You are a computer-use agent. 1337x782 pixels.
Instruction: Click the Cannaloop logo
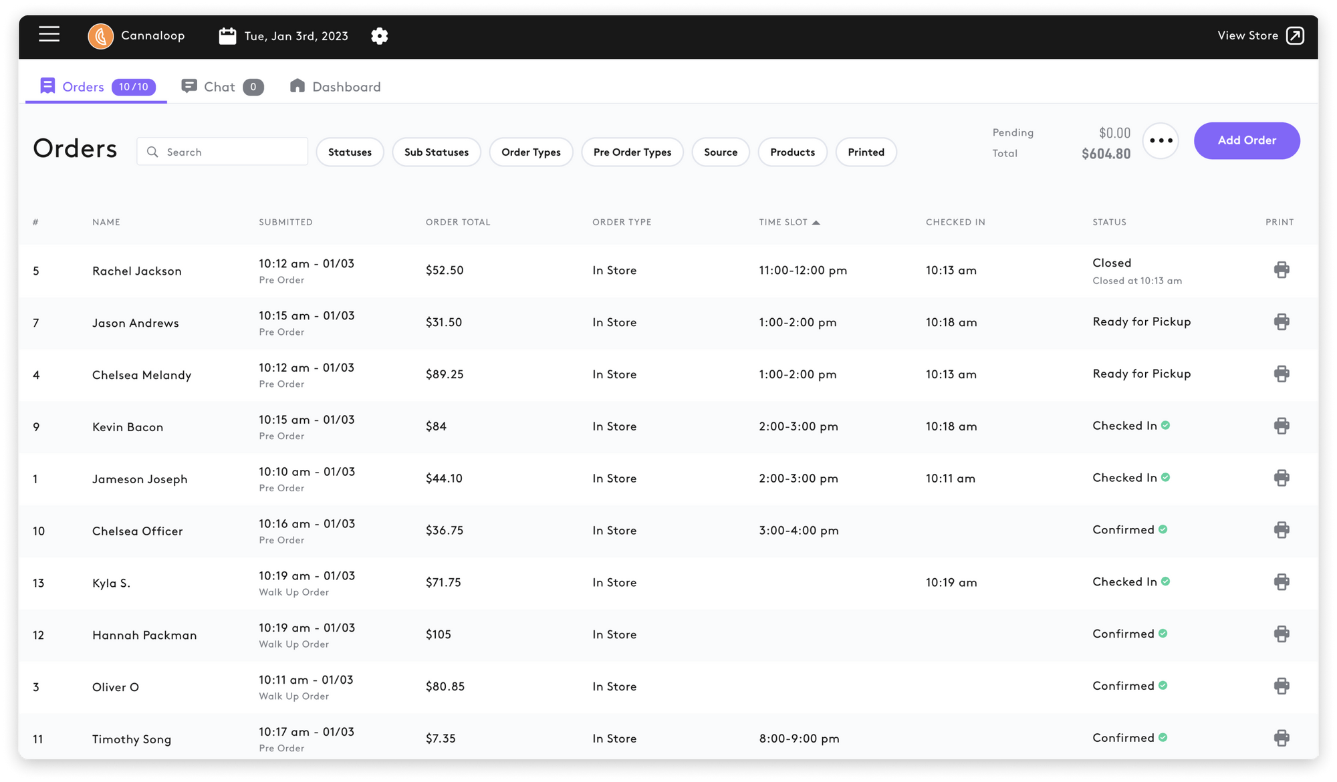100,35
